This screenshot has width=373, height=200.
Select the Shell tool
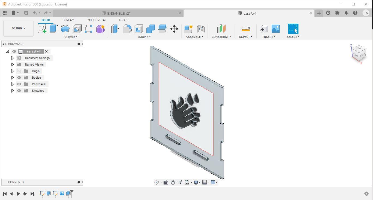[139, 29]
